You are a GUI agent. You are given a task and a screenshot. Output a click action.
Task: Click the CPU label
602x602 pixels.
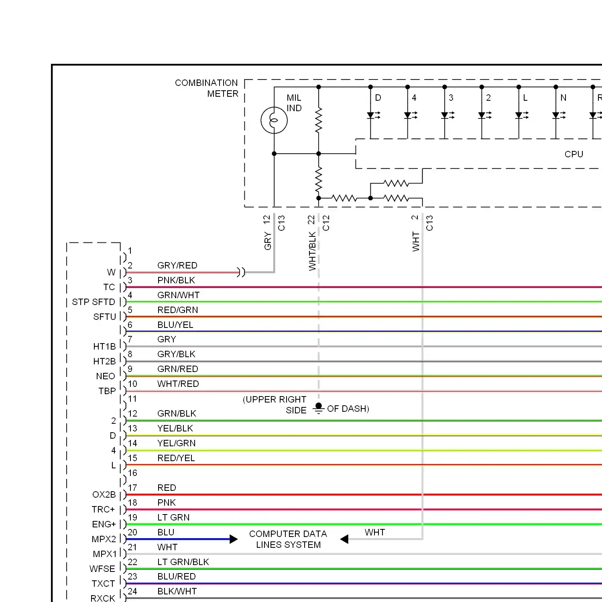tap(574, 154)
